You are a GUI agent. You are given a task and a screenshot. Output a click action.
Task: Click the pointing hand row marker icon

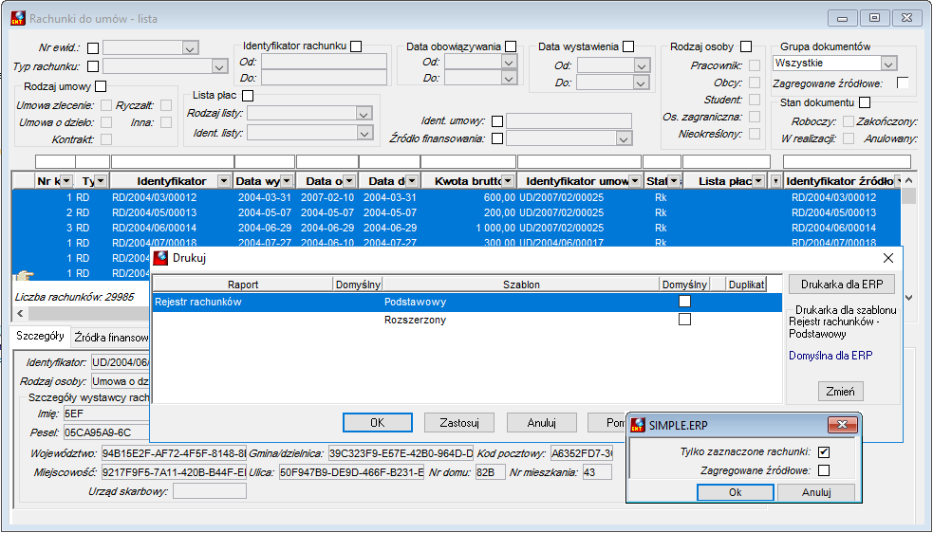(24, 275)
